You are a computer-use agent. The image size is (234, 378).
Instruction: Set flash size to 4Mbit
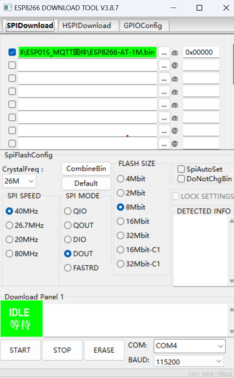(x=131, y=179)
